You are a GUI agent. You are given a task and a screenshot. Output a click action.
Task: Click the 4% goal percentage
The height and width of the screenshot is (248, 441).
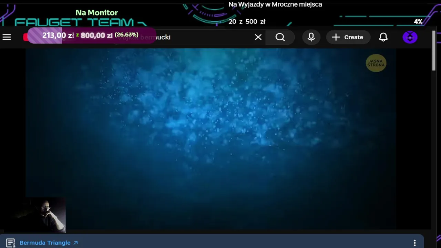[x=418, y=22]
